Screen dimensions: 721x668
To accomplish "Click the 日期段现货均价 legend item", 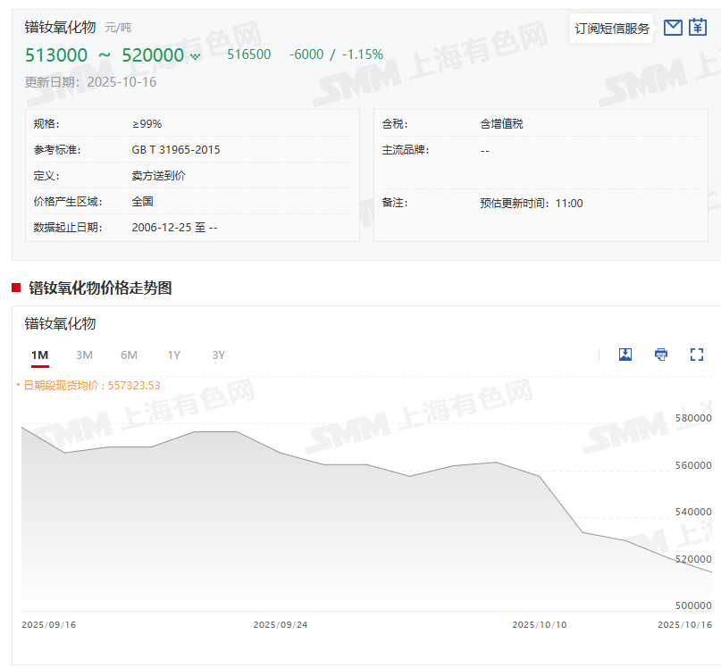I will pyautogui.click(x=89, y=385).
